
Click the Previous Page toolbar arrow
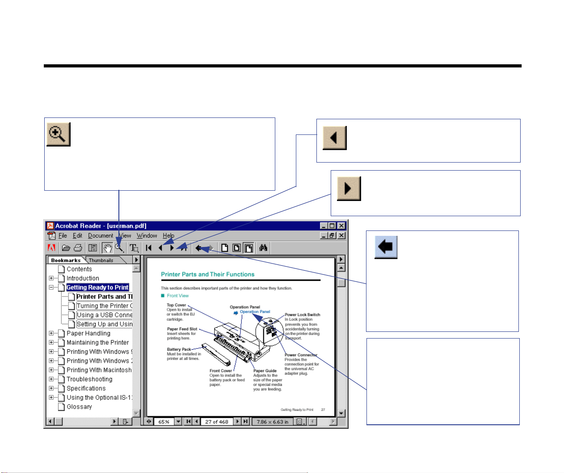(x=160, y=248)
